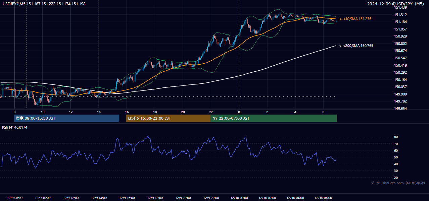Click hour tick 8 under price chart
The height and width of the screenshot is (201, 429).
click(15, 112)
